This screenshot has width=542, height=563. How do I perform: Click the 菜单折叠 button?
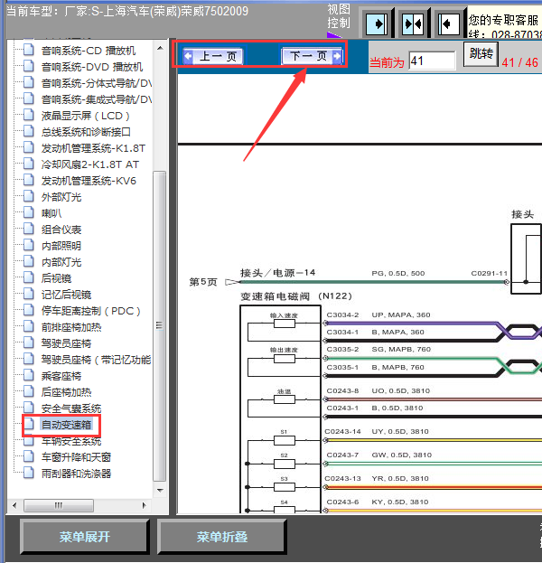(x=222, y=537)
